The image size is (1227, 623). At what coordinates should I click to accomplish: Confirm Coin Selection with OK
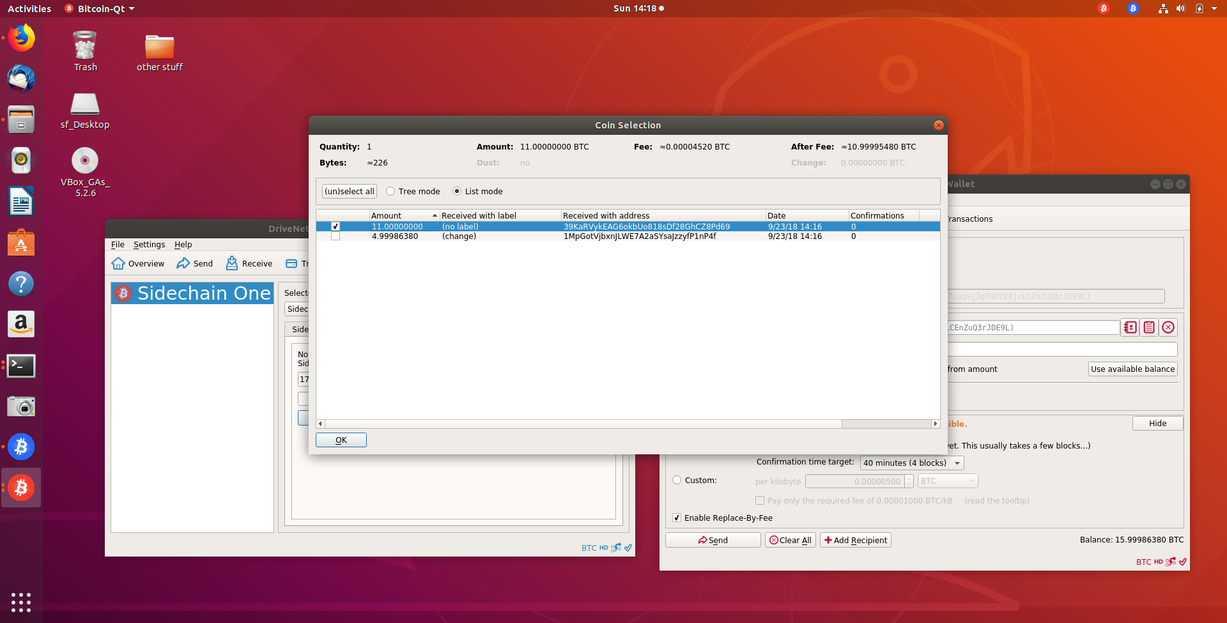341,440
